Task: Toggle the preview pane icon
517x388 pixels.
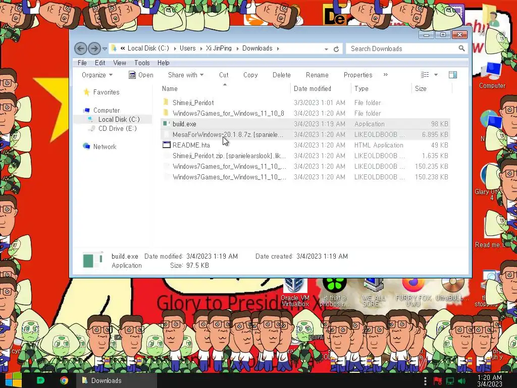Action: (x=453, y=75)
